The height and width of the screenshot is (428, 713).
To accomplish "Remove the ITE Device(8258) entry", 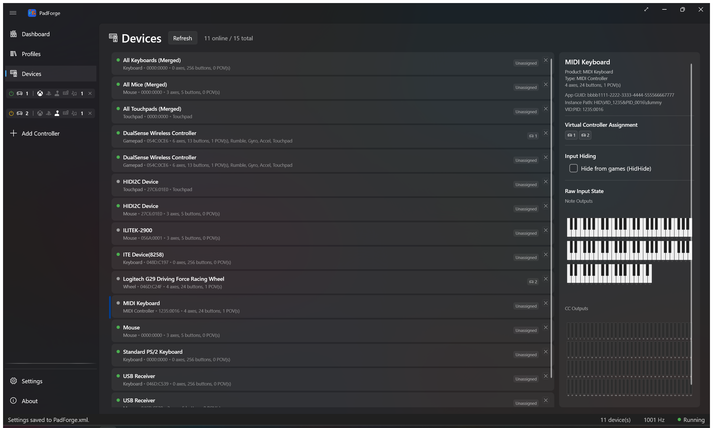I will coord(546,255).
